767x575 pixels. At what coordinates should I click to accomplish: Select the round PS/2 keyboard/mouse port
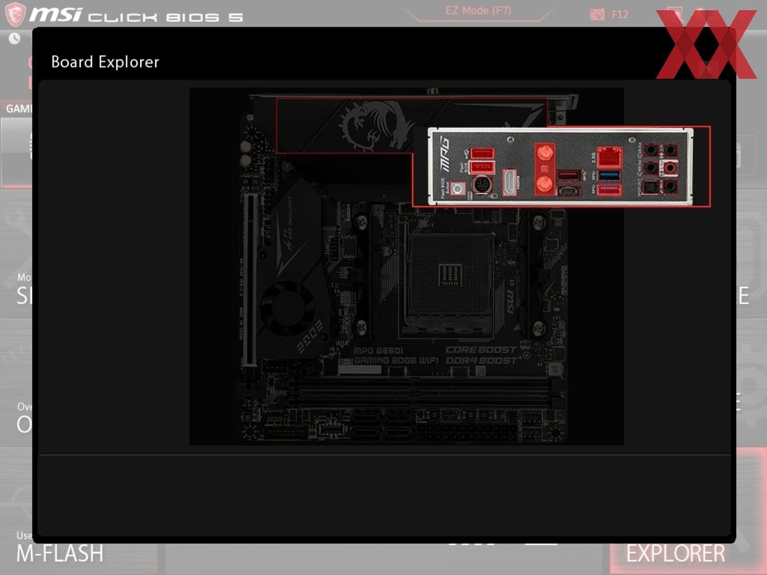[482, 185]
